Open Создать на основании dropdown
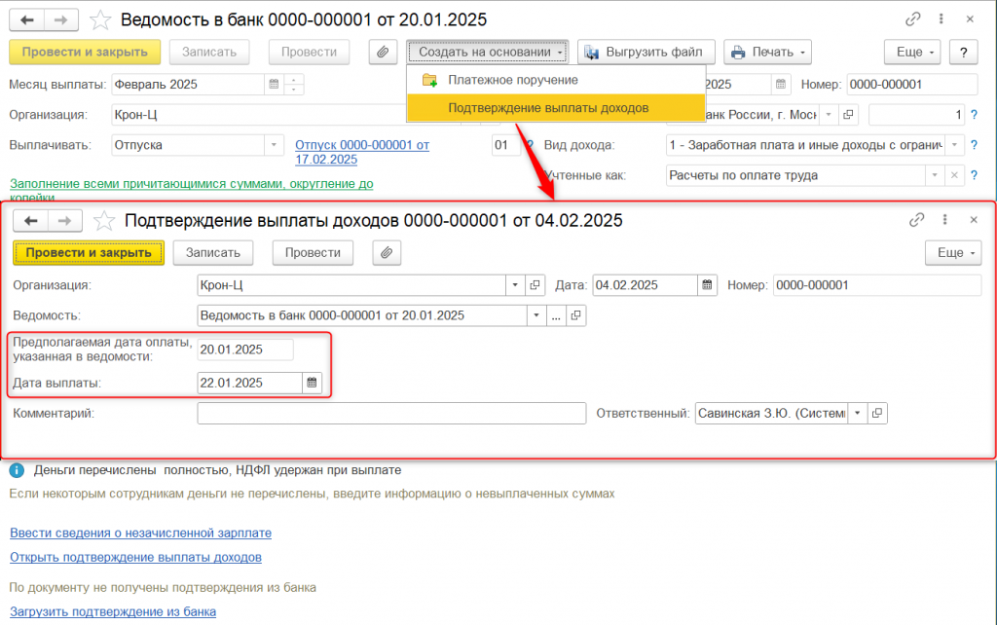This screenshot has width=997, height=625. point(488,53)
